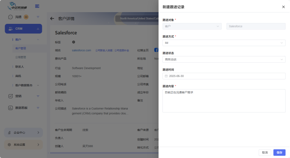290x158 pixels.
Task: Click the 营销 chart icon
Action: pos(10,96)
